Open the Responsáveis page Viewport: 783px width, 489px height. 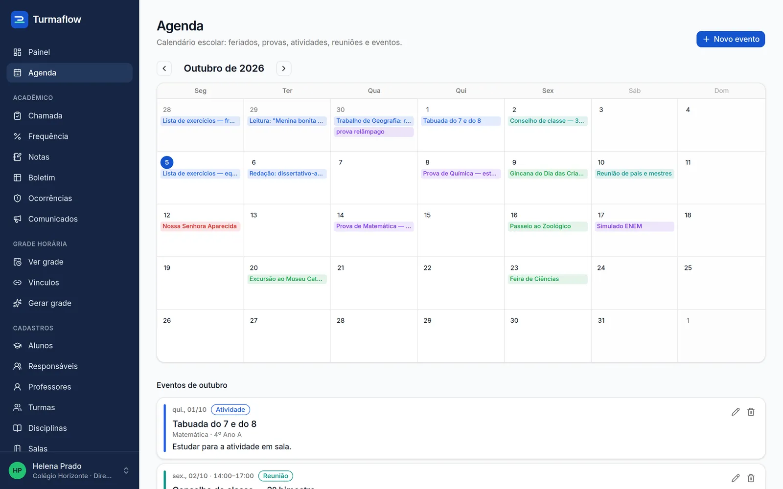tap(69, 366)
